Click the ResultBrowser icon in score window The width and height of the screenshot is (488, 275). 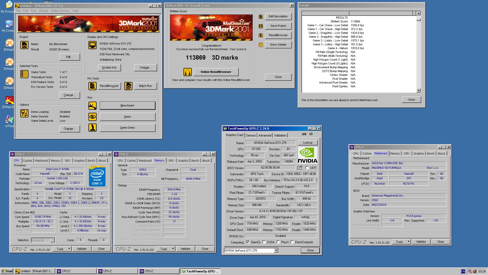(261, 35)
